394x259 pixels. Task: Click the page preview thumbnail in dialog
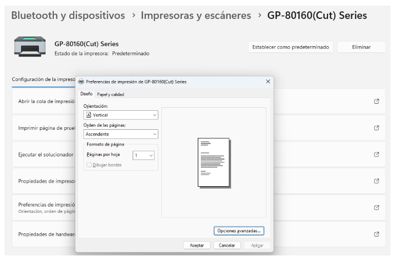(x=214, y=163)
